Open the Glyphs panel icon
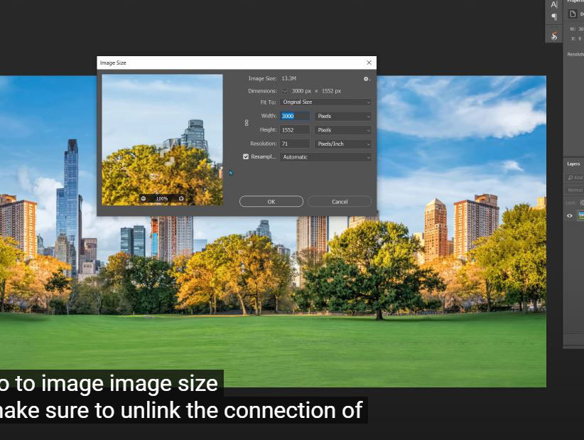 [x=554, y=36]
